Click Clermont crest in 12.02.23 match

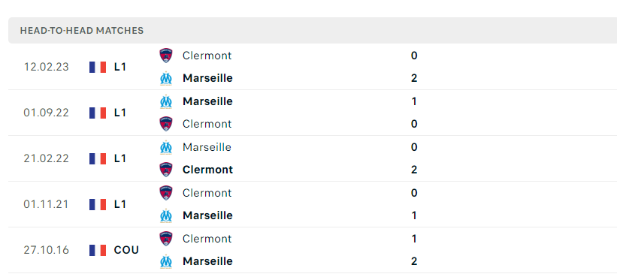[x=165, y=56]
